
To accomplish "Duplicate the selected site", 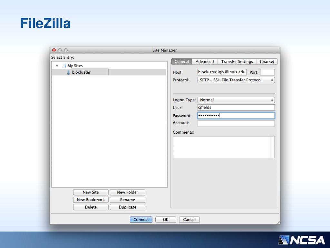I will pyautogui.click(x=128, y=207).
